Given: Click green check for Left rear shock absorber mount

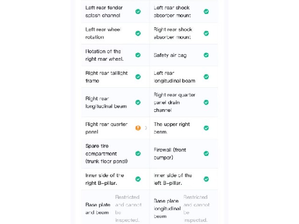Looking at the screenshot, I should [206, 11].
